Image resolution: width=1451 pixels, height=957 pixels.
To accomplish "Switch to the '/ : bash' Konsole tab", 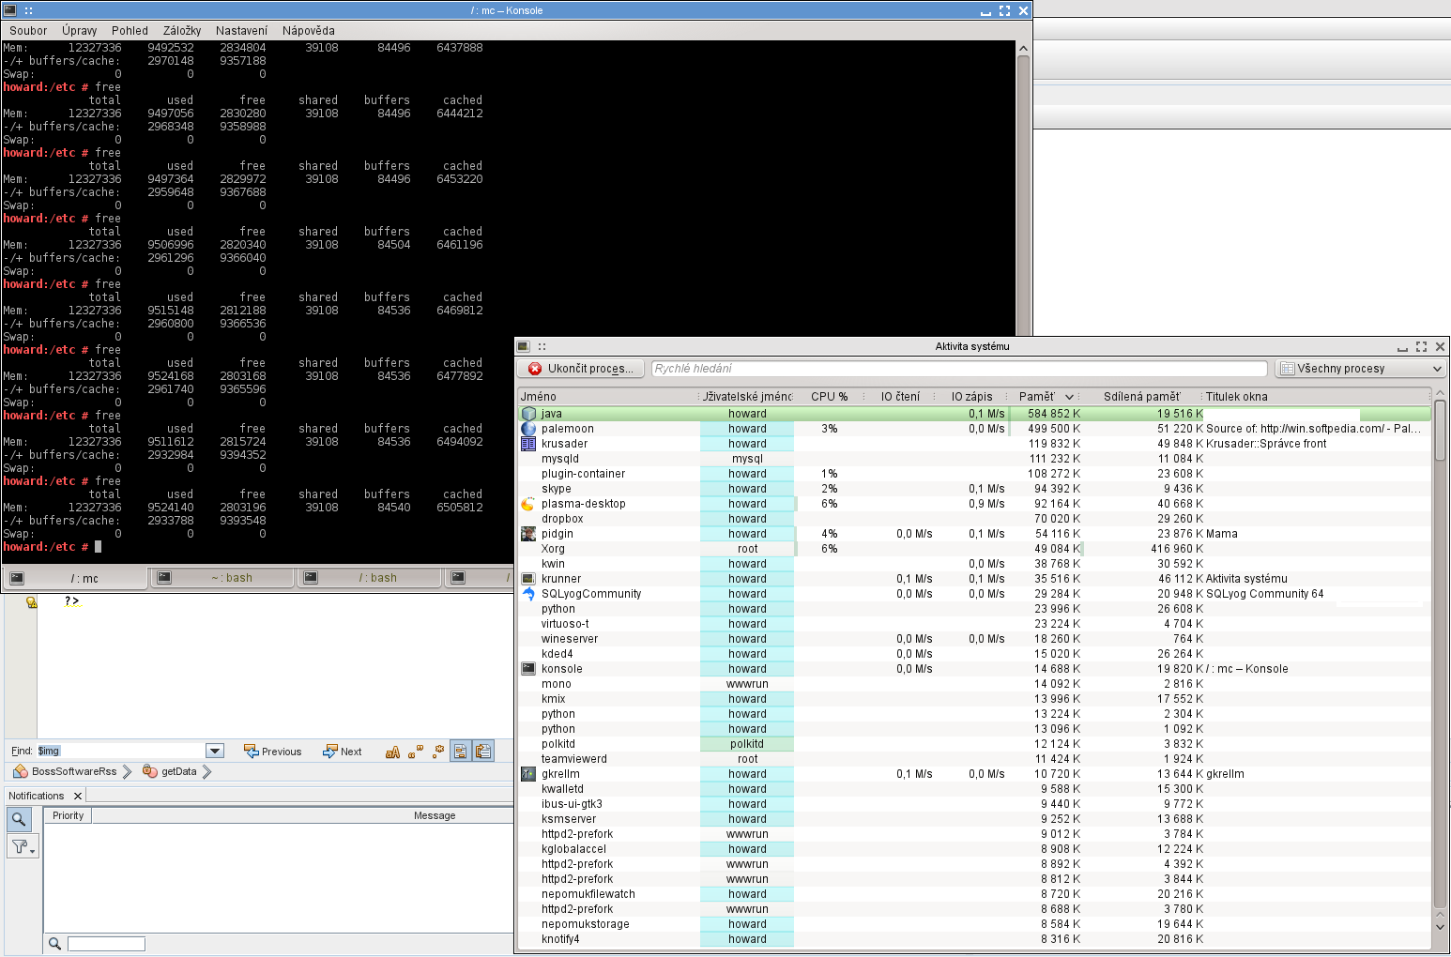I will (369, 578).
